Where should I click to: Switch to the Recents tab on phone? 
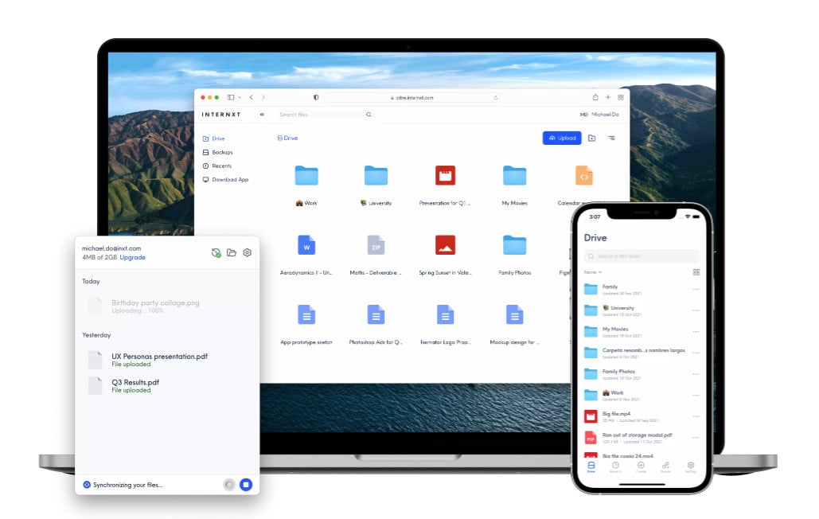615,466
